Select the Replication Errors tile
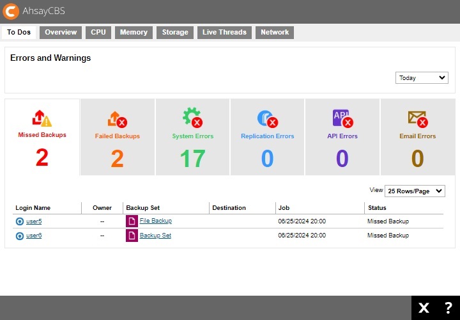The height and width of the screenshot is (320, 460). [267, 137]
